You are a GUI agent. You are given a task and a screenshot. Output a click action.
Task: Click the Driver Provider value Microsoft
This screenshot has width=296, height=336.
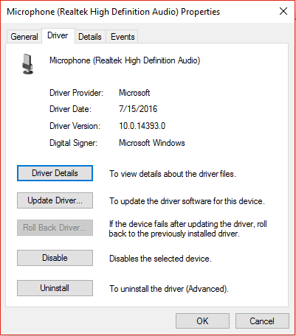coord(134,93)
